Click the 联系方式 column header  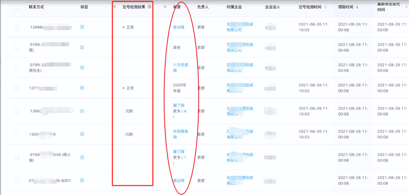(x=36, y=7)
